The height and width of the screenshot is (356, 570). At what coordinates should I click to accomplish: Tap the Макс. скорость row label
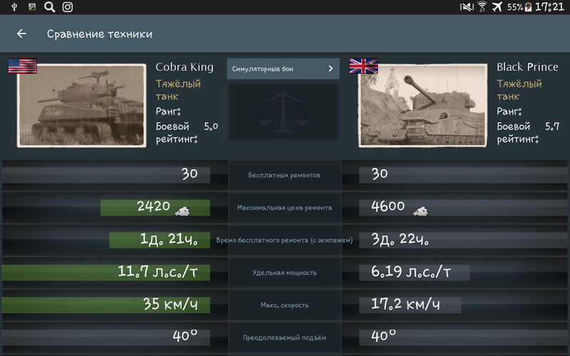point(284,305)
